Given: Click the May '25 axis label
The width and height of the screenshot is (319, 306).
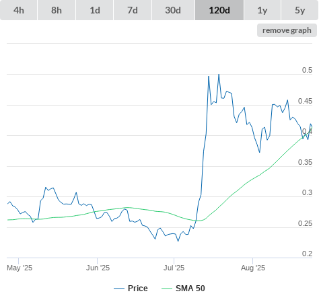Looking at the screenshot, I should coord(20,268).
